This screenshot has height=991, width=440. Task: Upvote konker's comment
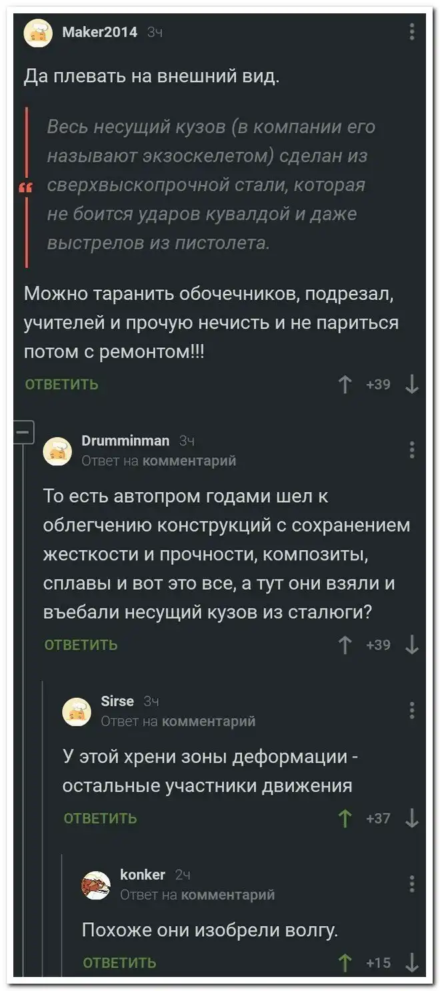tap(345, 962)
